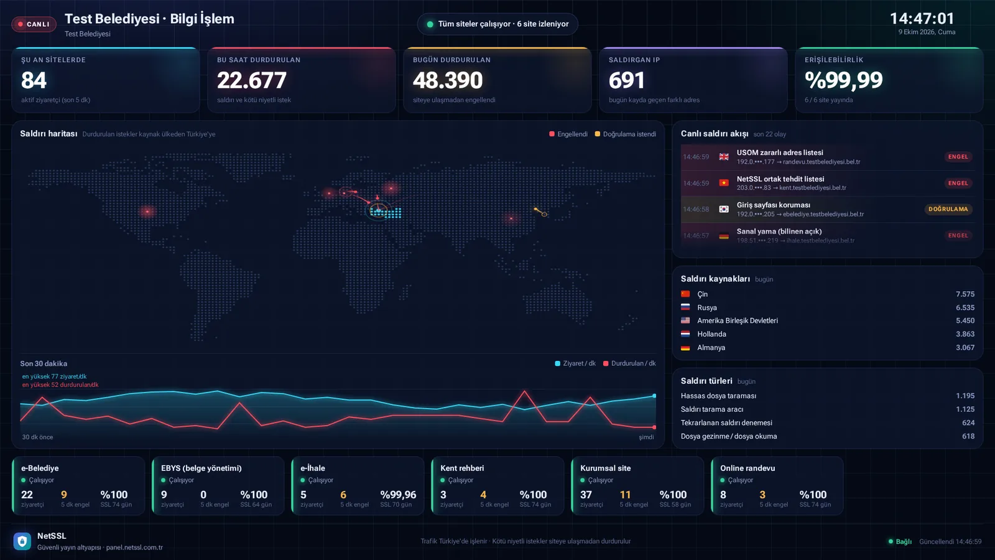Click the red attack hotspot over North America
The height and width of the screenshot is (560, 995).
point(147,212)
